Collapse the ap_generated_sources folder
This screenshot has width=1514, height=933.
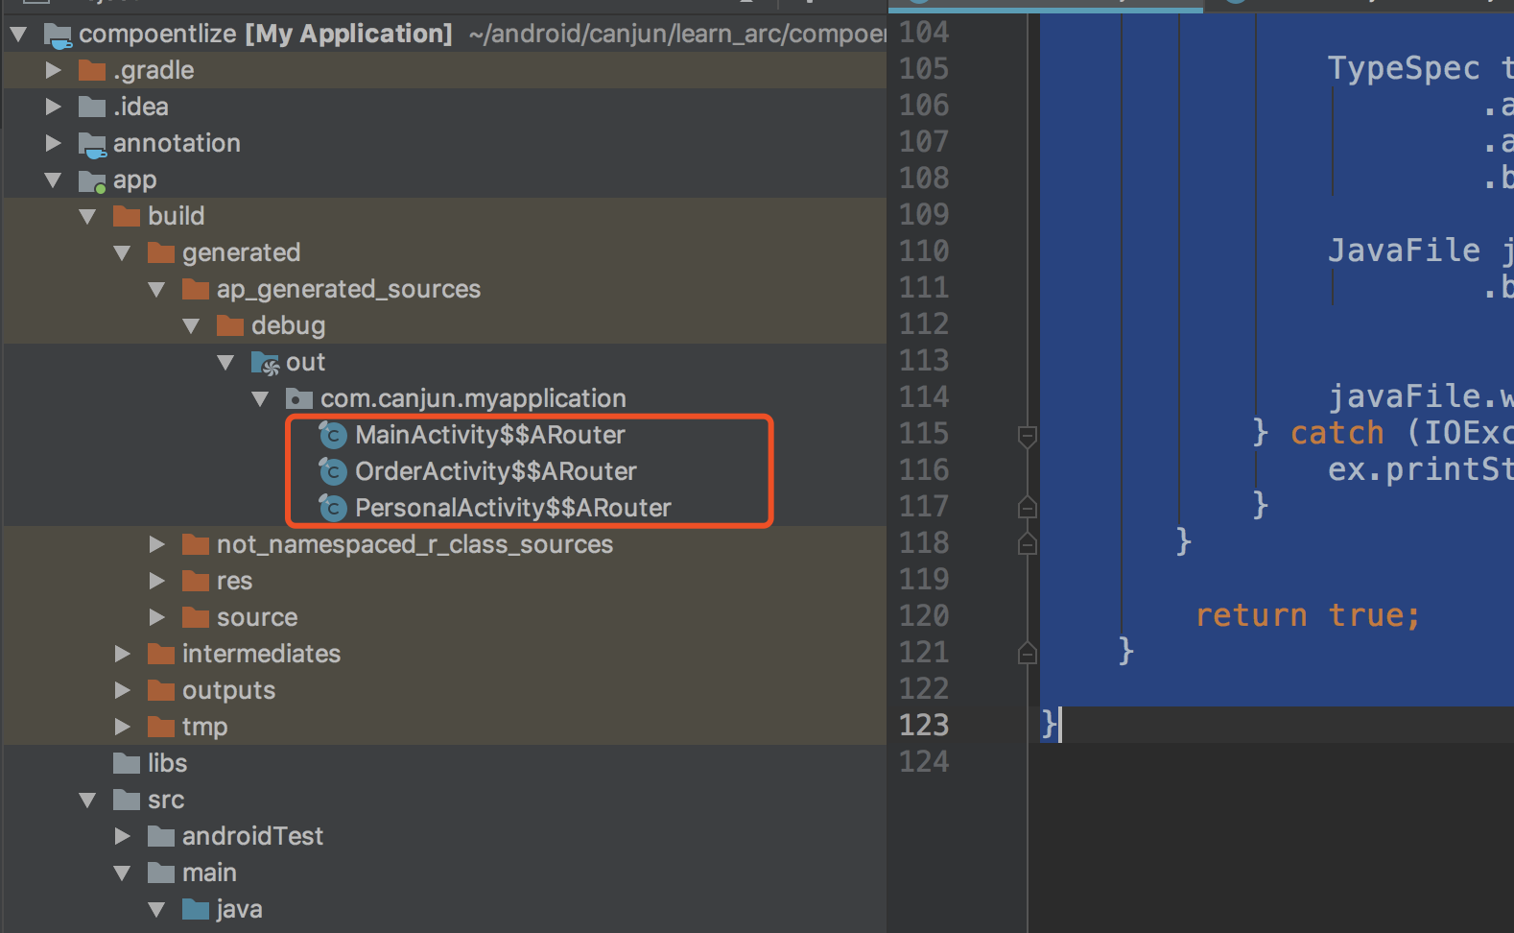click(157, 290)
